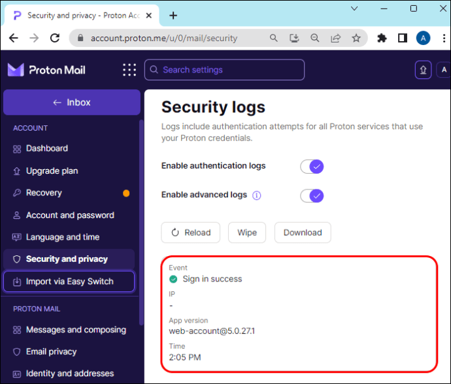Click the Chrome extensions puzzle icon
This screenshot has width=451, height=384.
(x=382, y=38)
